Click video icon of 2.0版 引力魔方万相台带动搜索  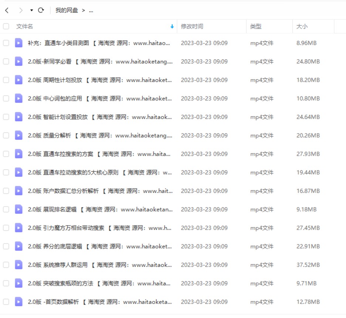(18, 228)
